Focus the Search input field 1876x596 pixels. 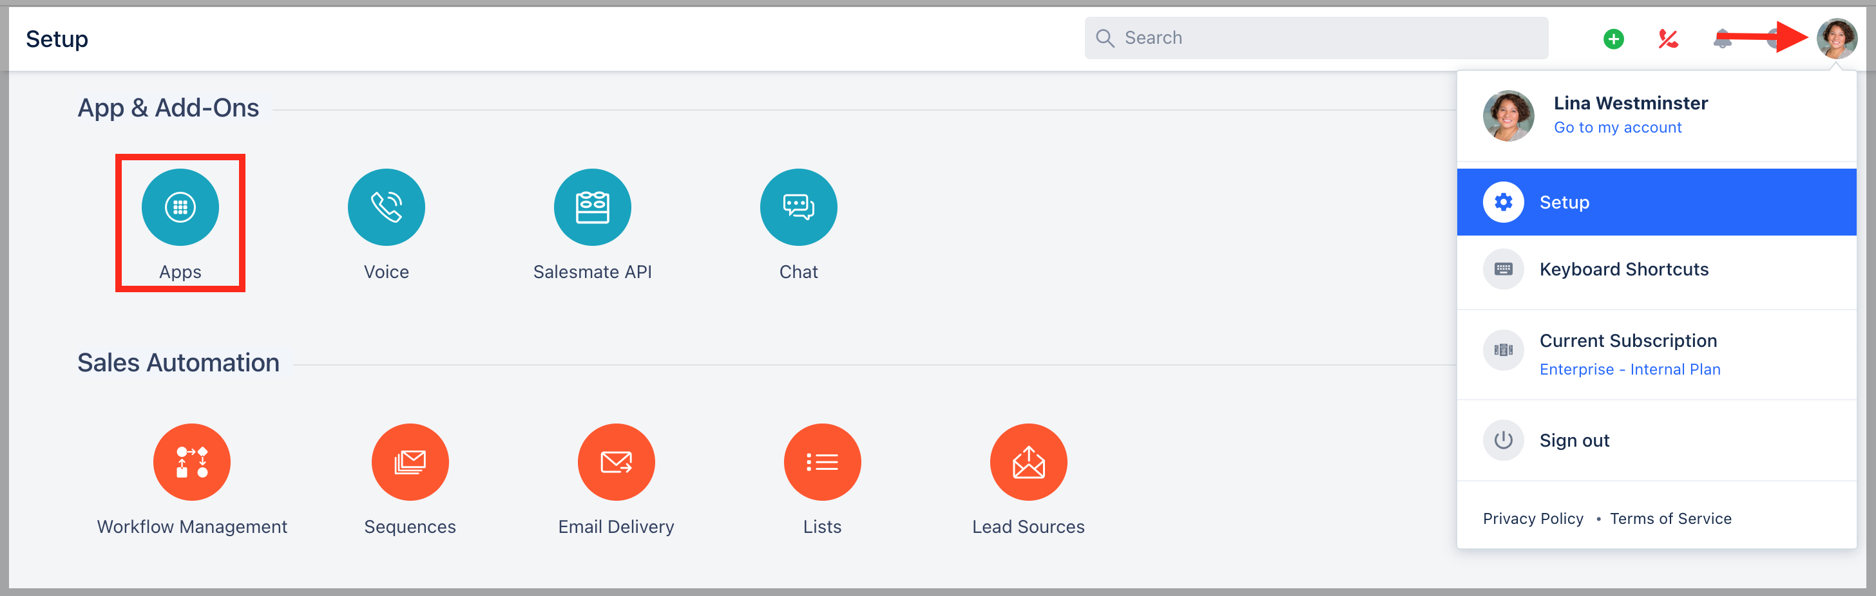(1316, 38)
